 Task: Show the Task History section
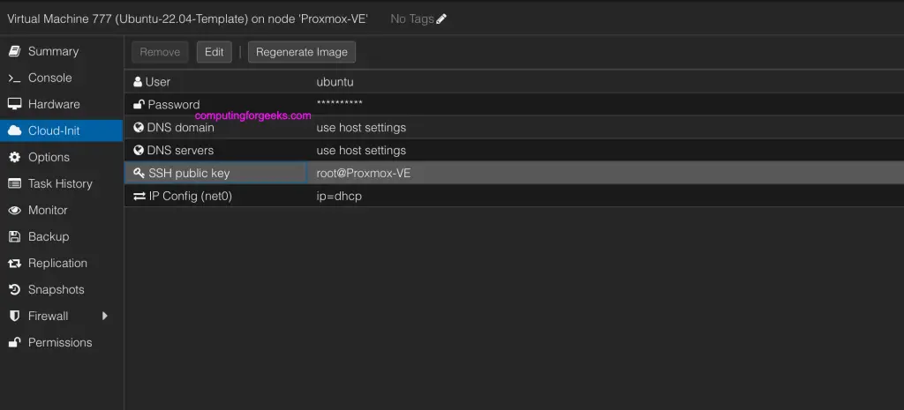click(61, 183)
